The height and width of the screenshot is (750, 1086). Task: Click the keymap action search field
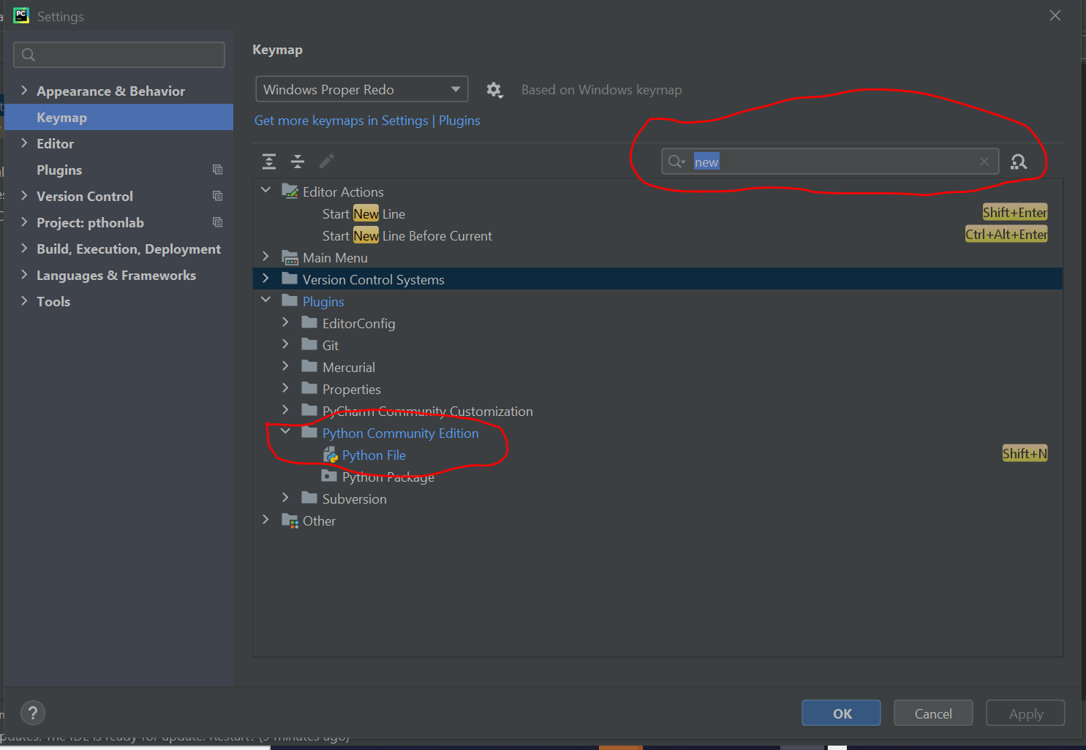pyautogui.click(x=830, y=162)
